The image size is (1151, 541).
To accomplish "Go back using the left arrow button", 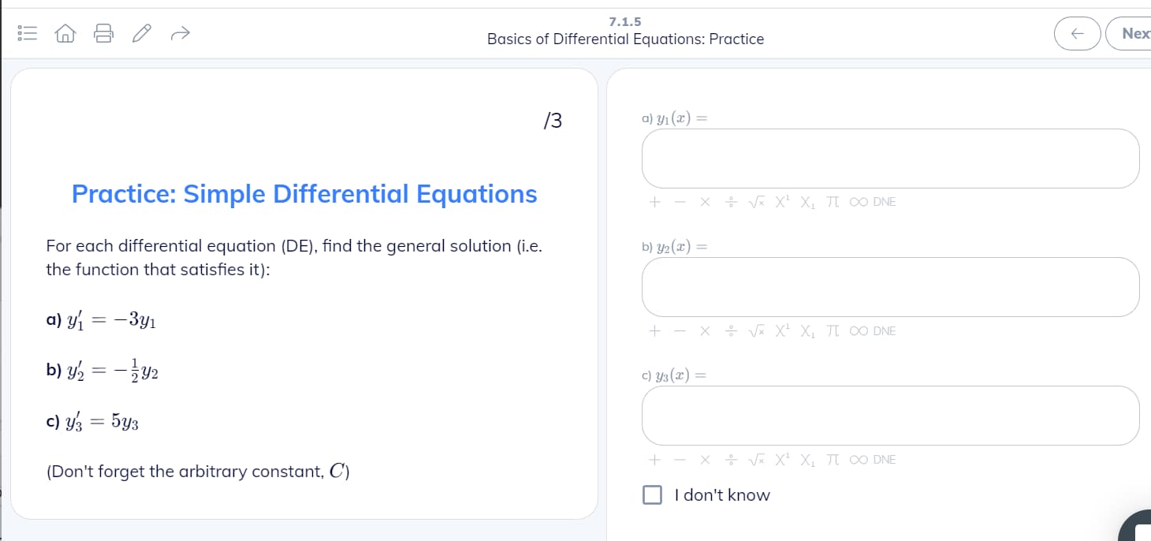I will pos(1078,33).
